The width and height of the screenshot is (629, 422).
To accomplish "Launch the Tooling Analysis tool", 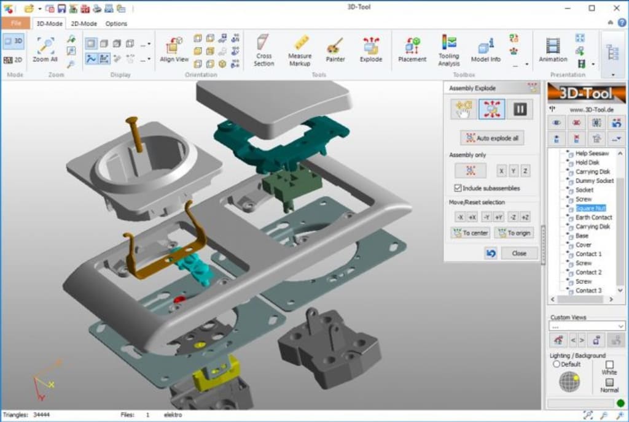I will (x=449, y=50).
